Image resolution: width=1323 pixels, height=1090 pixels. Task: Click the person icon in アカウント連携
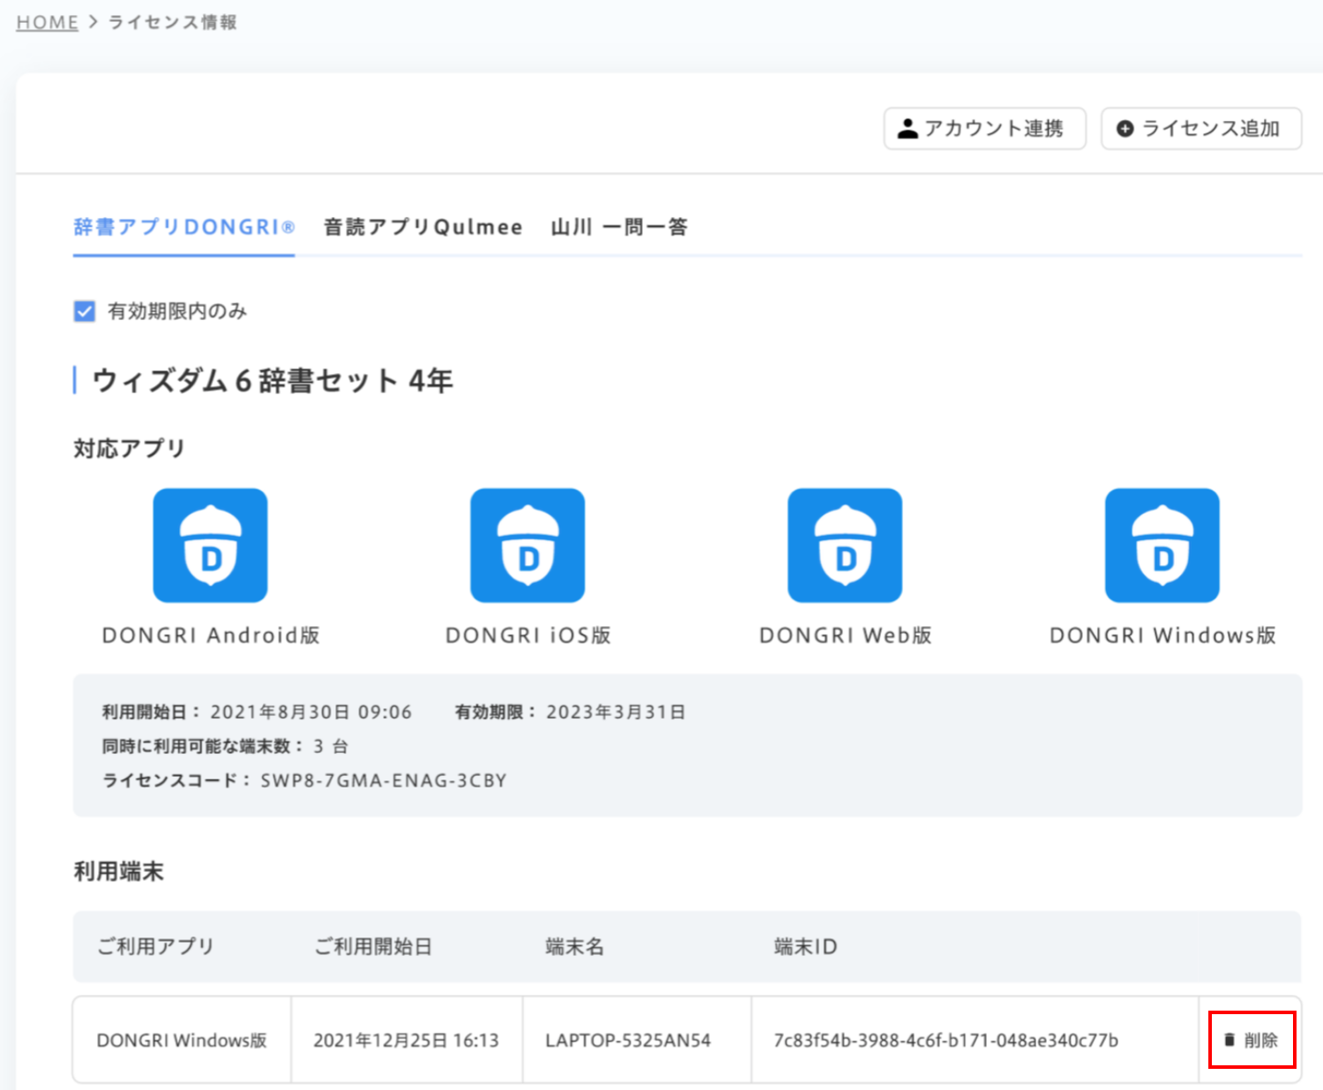908,129
